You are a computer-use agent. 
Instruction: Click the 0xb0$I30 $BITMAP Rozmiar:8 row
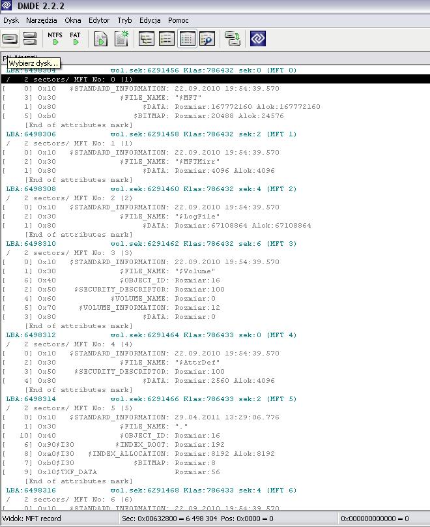(x=216, y=463)
